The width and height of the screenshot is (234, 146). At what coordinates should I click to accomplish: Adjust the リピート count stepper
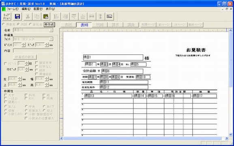pyautogui.click(x=27, y=64)
